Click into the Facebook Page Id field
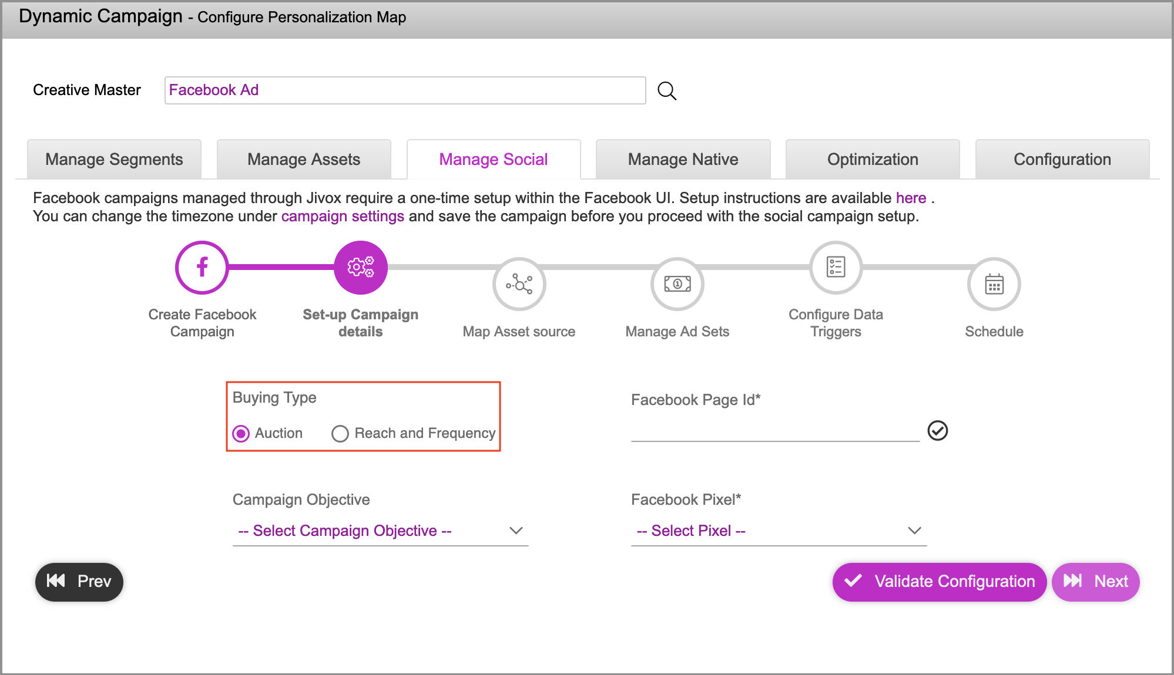This screenshot has height=675, width=1174. point(776,430)
